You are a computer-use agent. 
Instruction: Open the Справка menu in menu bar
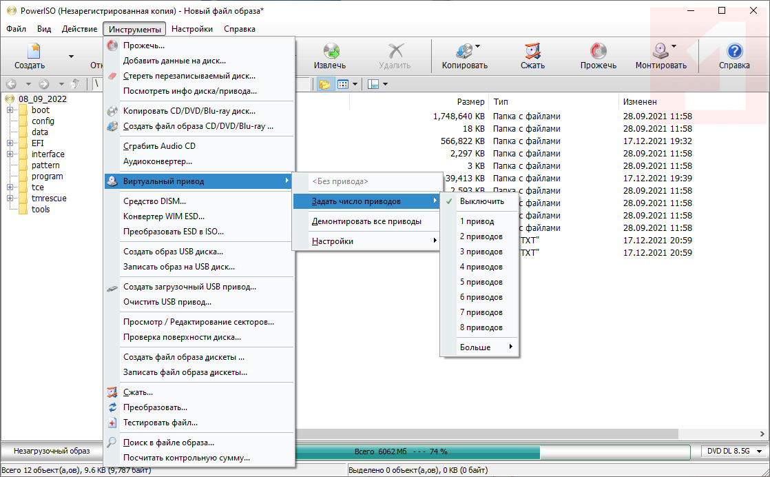(240, 29)
